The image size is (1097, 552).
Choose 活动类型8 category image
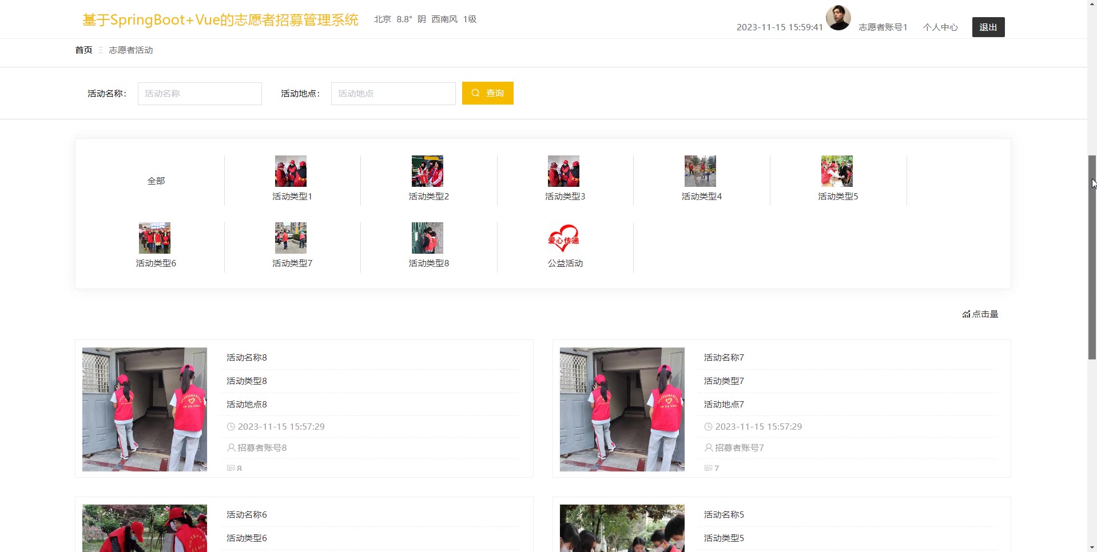tap(427, 238)
